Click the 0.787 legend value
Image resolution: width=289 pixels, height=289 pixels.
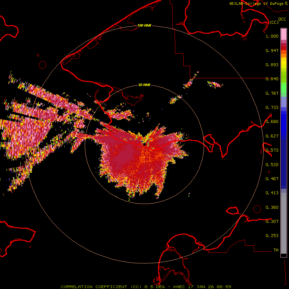(x=272, y=93)
